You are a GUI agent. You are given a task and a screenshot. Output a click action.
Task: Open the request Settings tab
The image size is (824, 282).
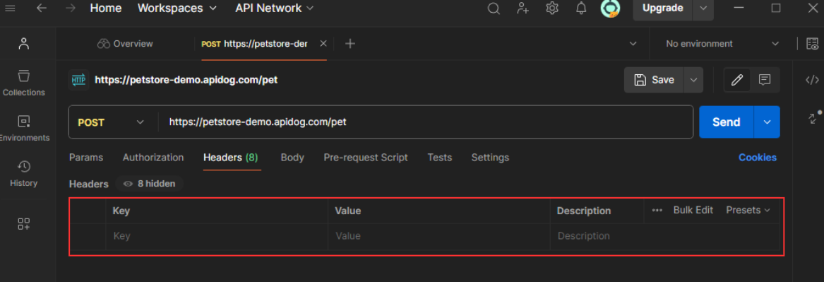point(490,158)
